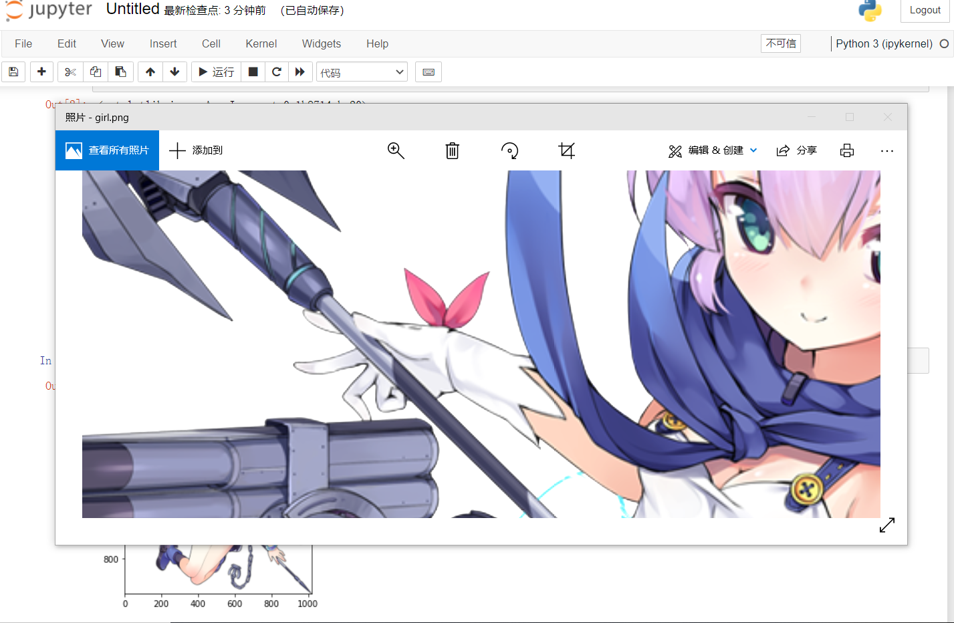Screen dimensions: 954x623
Task: Delete girl.png with the trash icon
Action: [x=453, y=150]
